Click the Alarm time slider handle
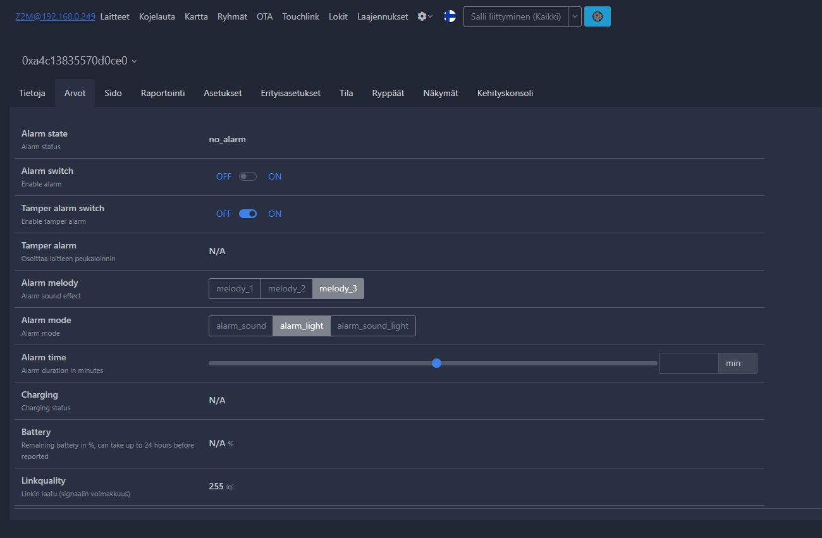 436,363
